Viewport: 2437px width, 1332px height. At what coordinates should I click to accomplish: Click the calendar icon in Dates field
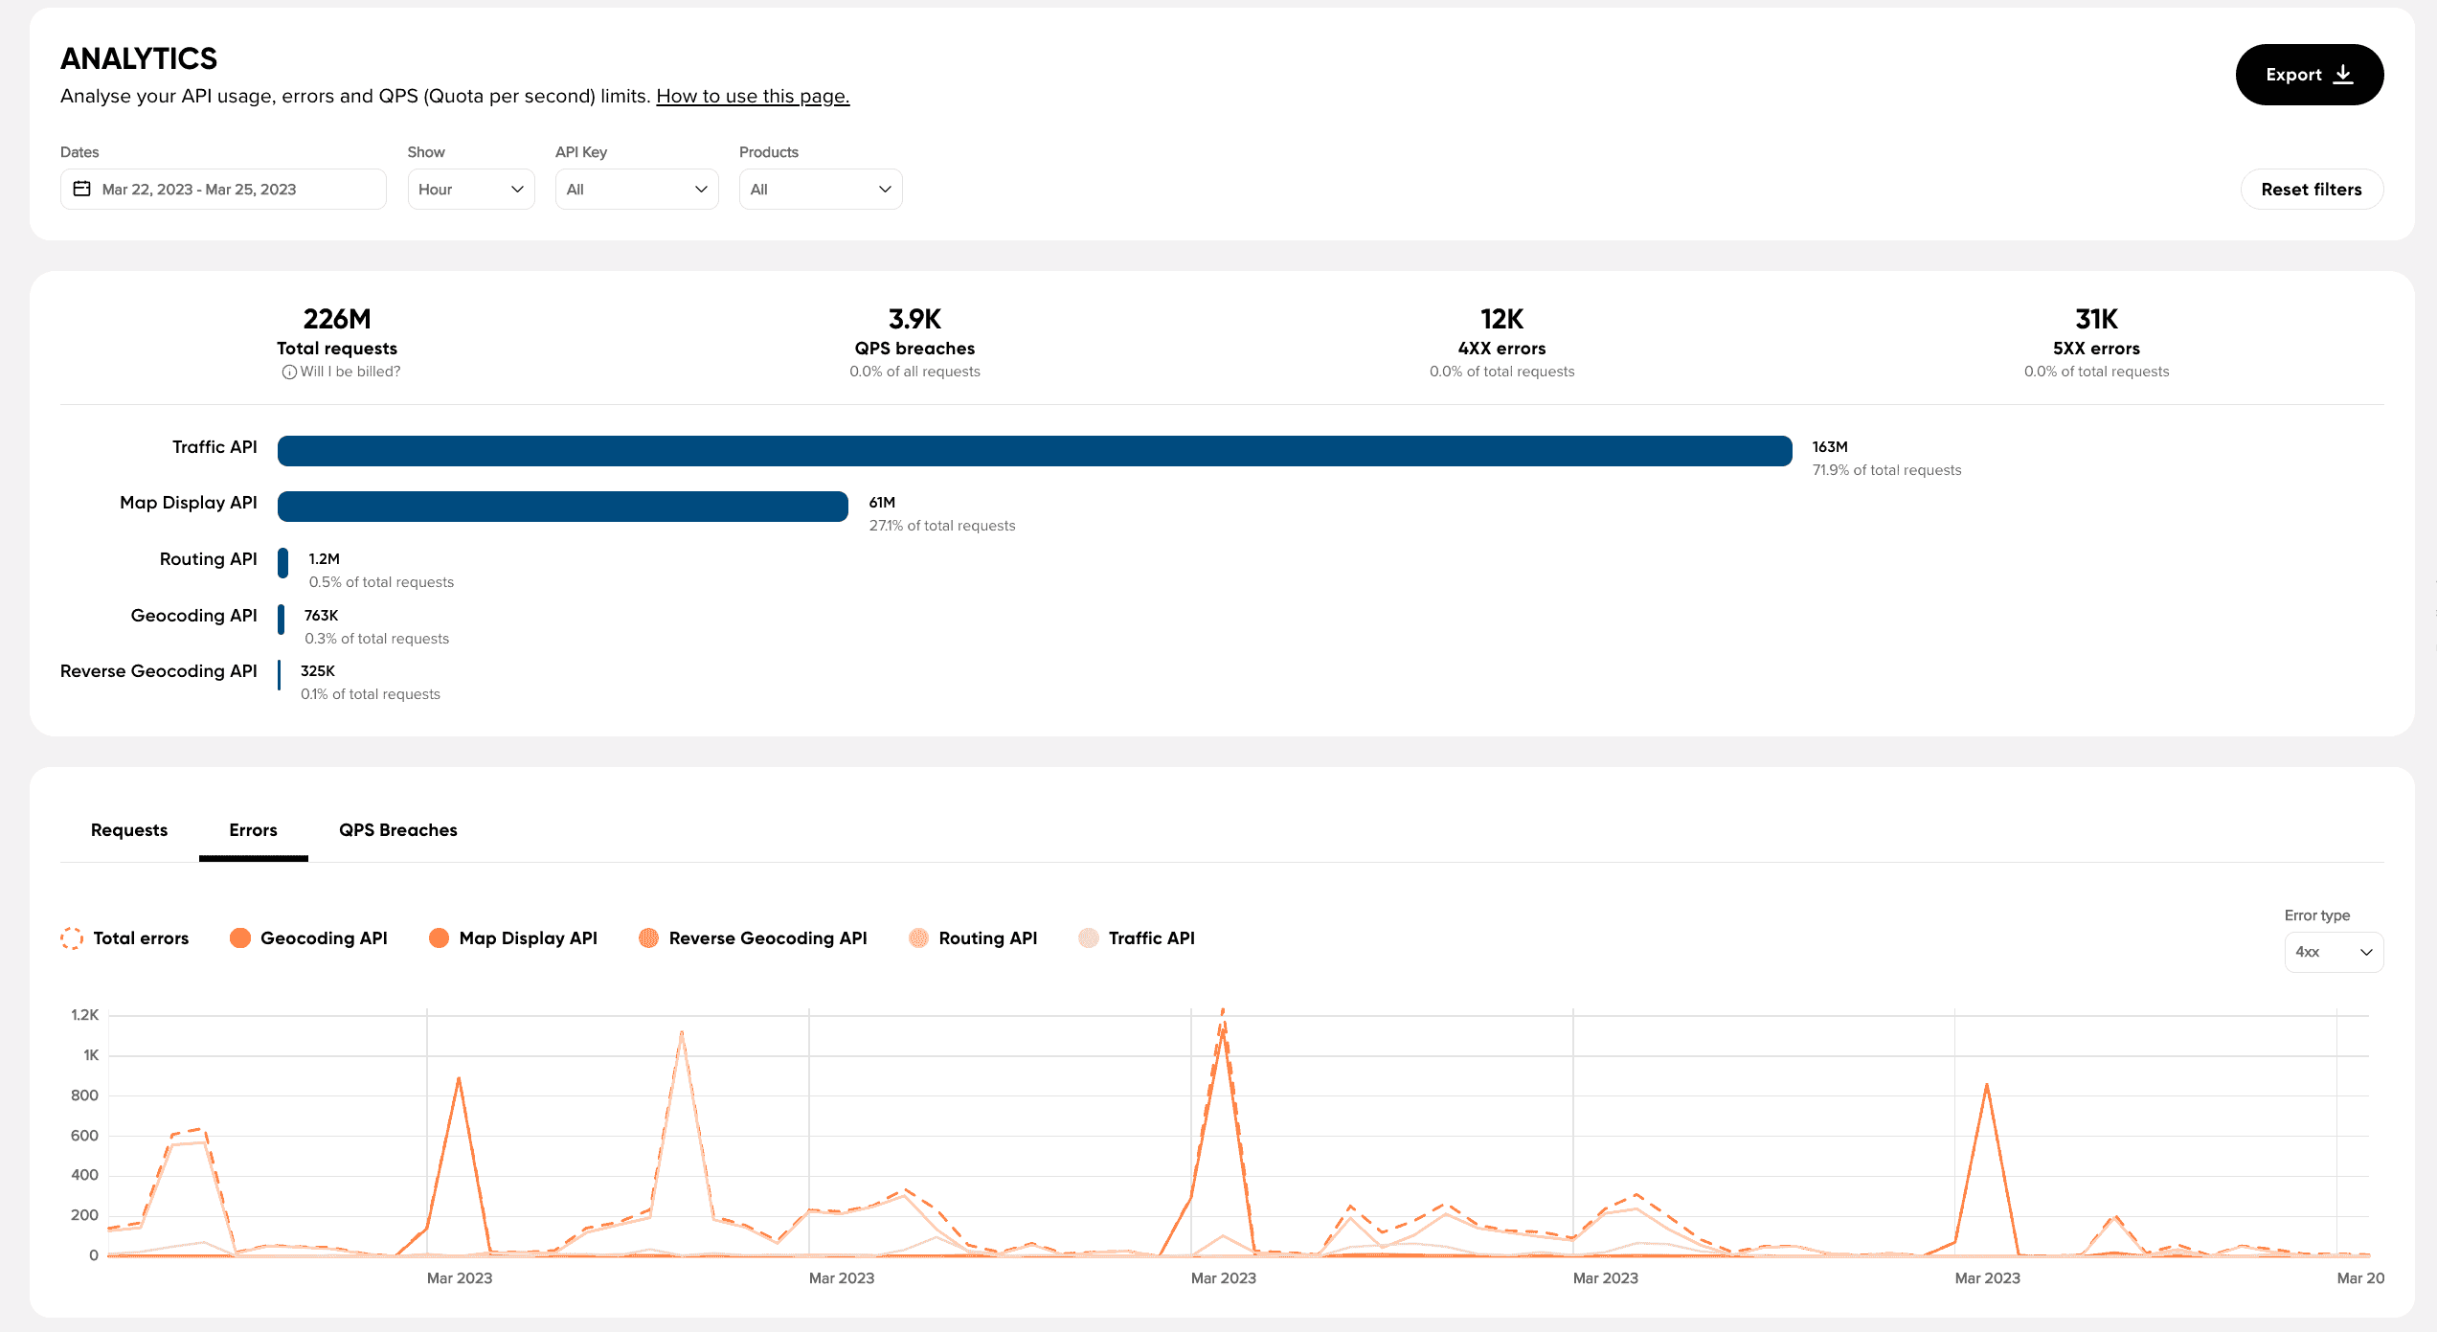(x=82, y=189)
